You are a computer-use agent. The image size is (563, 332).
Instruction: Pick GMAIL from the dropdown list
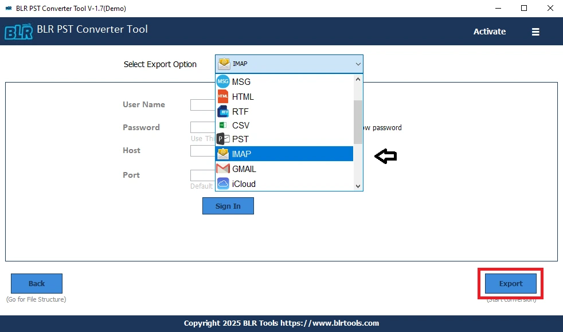click(x=284, y=169)
